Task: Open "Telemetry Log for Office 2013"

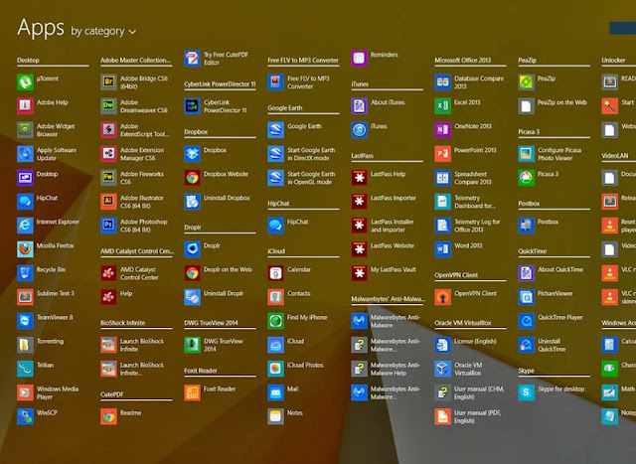Action: (468, 226)
